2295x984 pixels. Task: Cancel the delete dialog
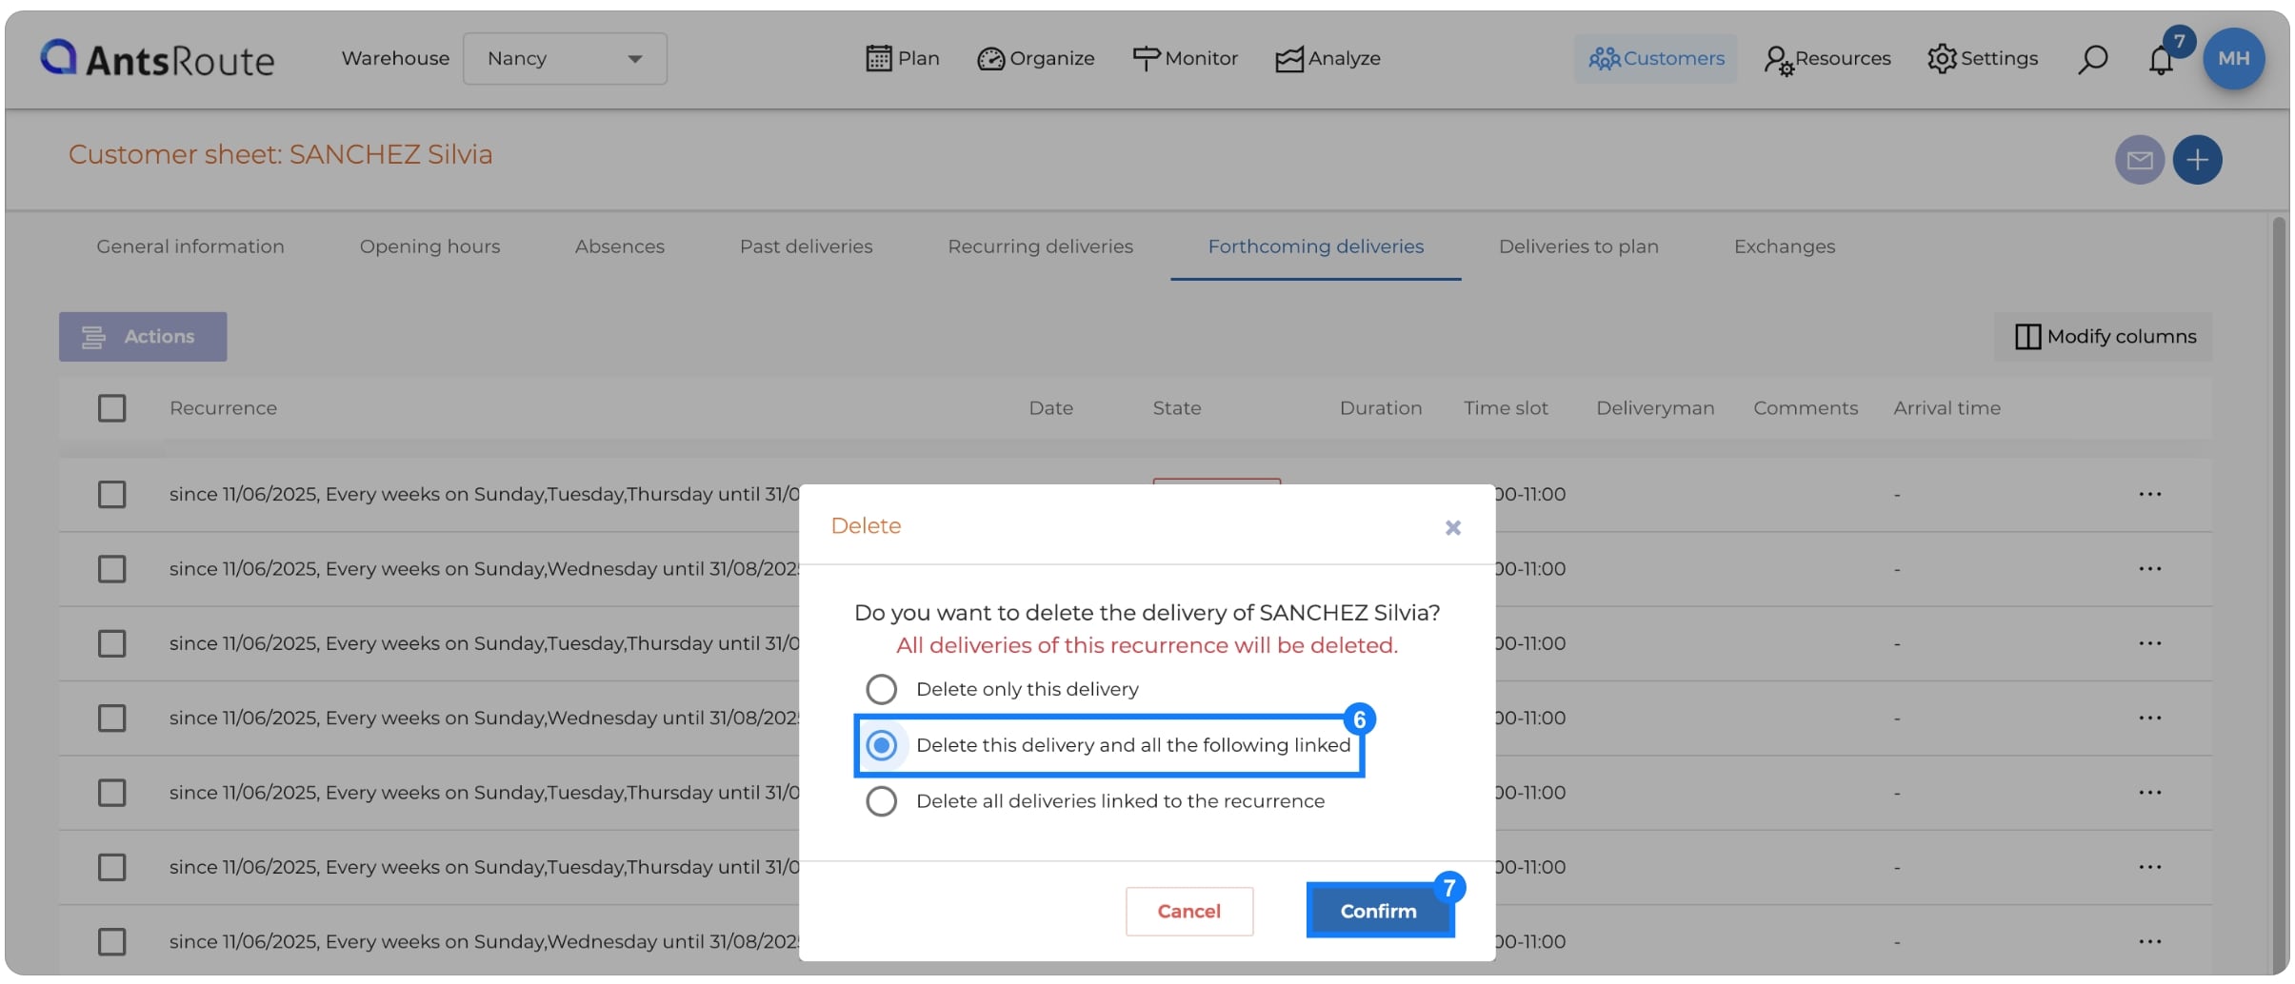point(1188,912)
